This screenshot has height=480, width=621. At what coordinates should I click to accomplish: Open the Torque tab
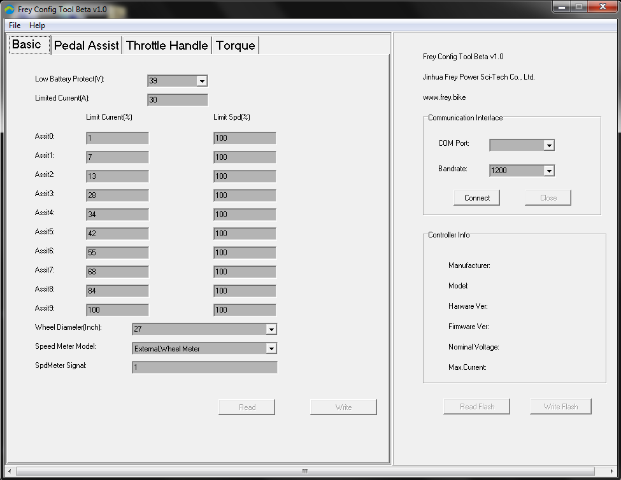coord(235,45)
